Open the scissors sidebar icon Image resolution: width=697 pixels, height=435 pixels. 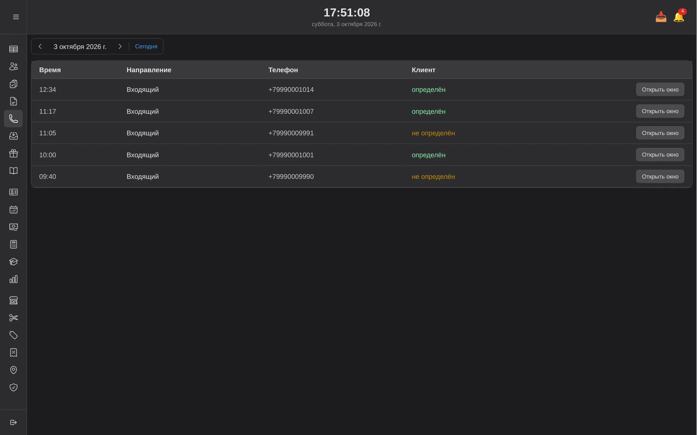pyautogui.click(x=13, y=318)
